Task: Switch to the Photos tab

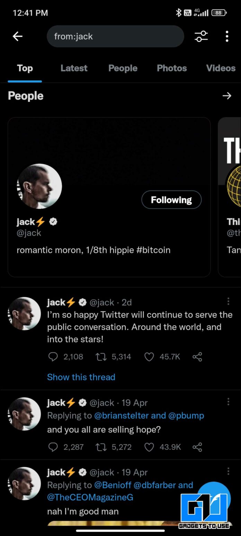Action: coord(172,68)
